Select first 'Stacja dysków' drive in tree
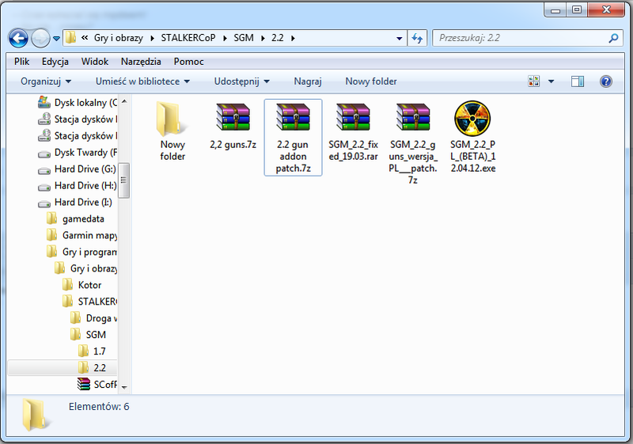 tap(77, 119)
